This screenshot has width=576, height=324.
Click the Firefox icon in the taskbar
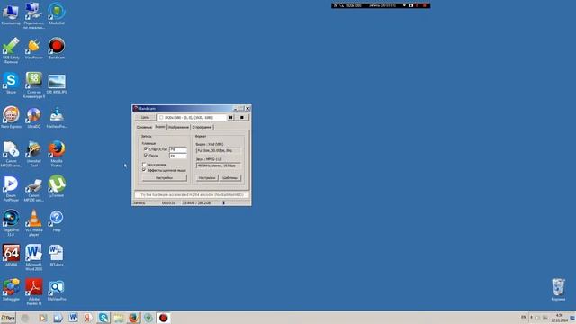click(x=133, y=318)
